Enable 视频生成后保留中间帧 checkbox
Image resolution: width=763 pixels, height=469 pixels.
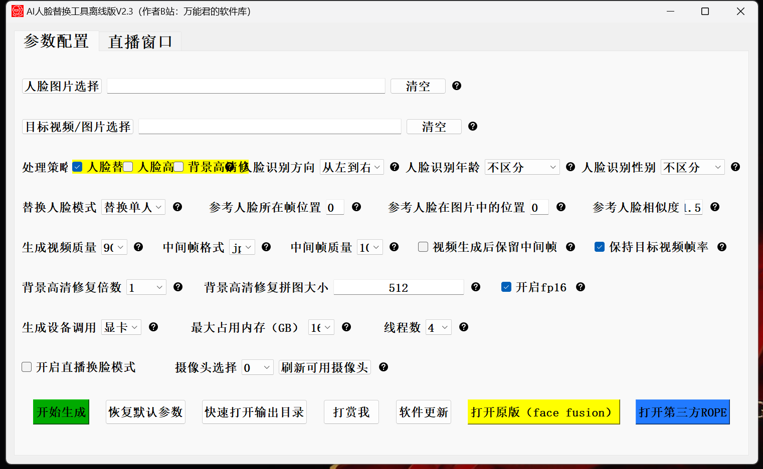pyautogui.click(x=423, y=247)
